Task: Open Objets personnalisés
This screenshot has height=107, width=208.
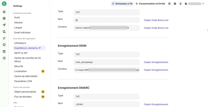Action: click(25, 92)
